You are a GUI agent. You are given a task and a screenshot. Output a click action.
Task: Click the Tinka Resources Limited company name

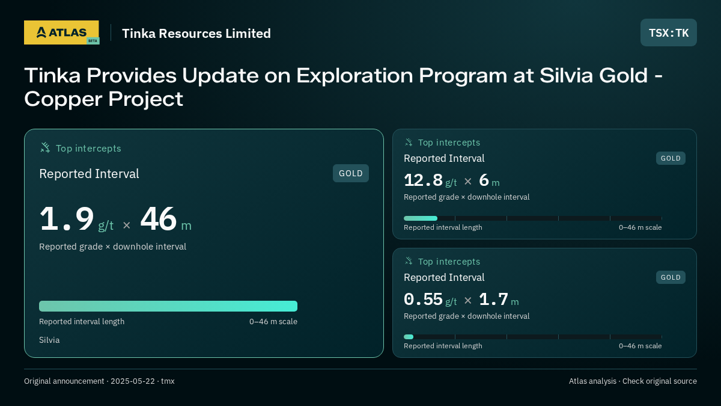click(x=196, y=34)
